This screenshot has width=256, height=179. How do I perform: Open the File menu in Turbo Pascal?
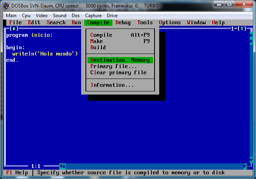[x=15, y=22]
